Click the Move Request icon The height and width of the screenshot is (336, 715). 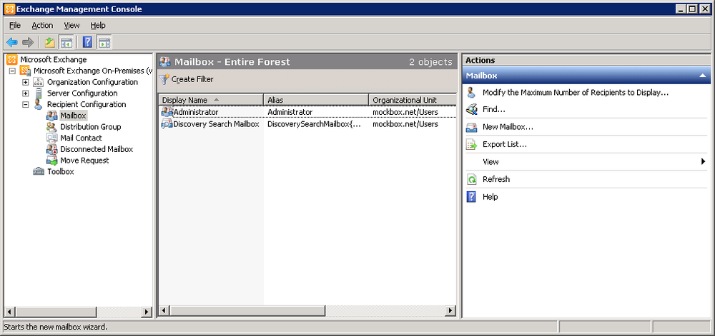(52, 161)
